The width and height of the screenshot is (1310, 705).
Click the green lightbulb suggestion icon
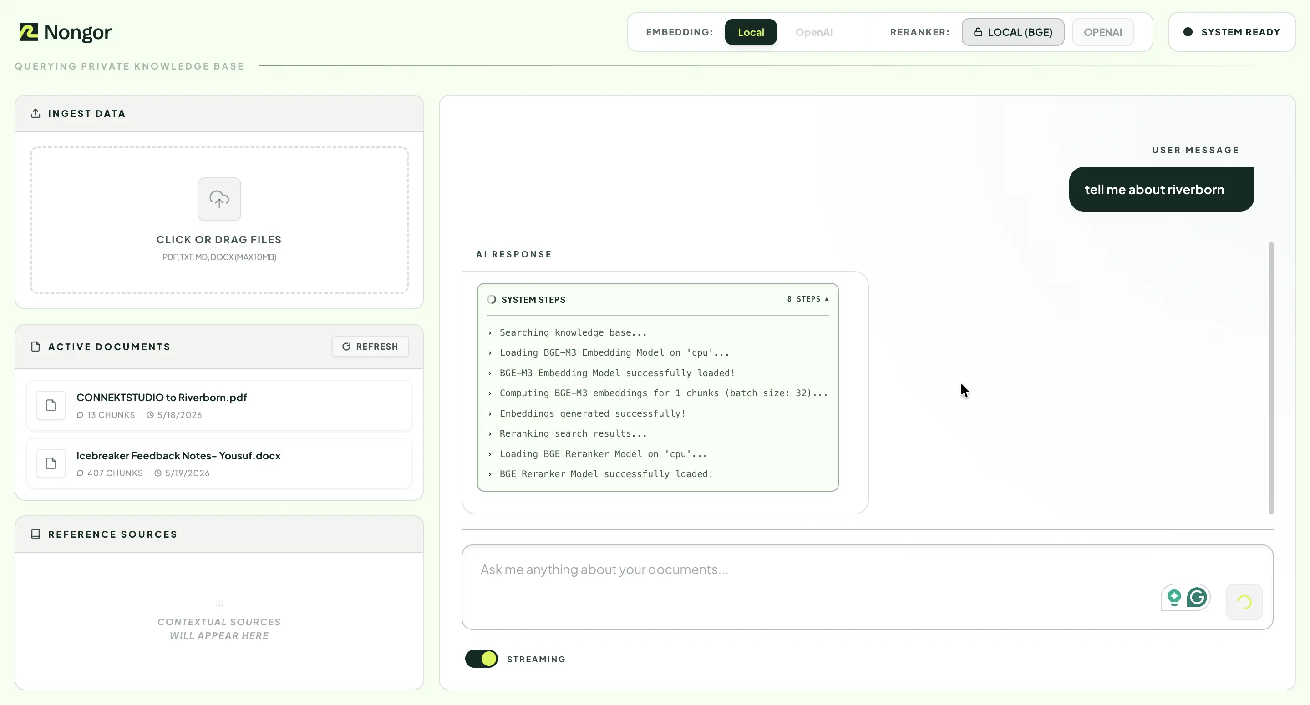click(1174, 597)
